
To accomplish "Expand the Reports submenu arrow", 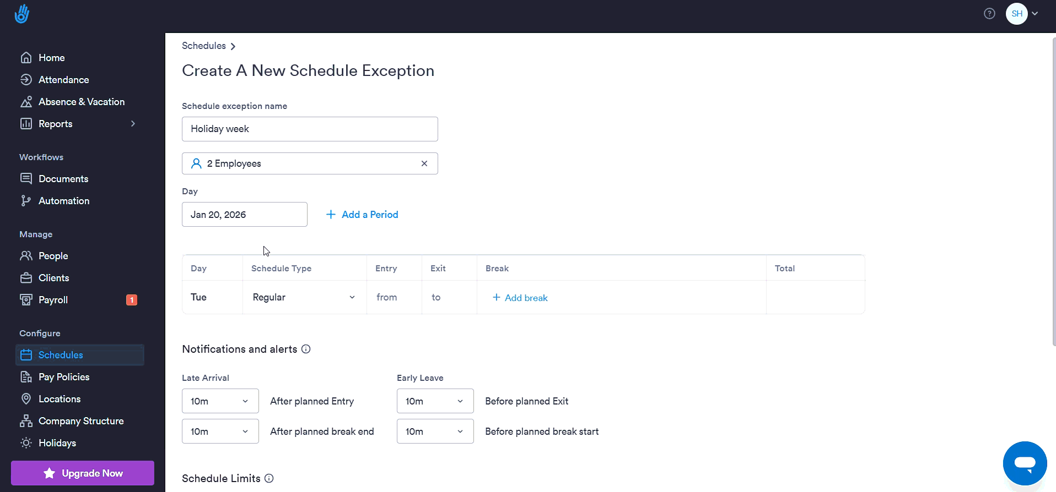I will point(133,124).
